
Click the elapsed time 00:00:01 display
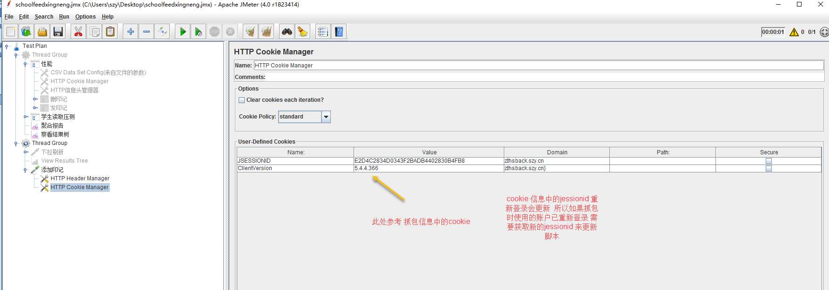pos(773,32)
